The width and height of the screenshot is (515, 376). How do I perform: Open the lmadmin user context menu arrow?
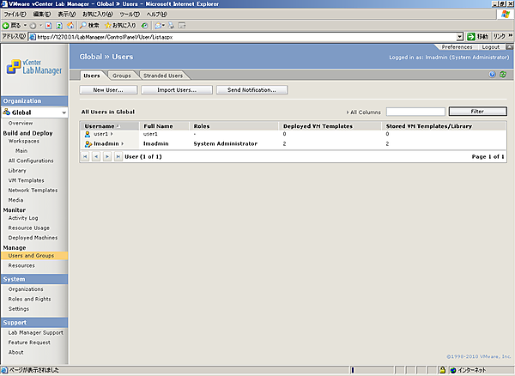[x=121, y=144]
